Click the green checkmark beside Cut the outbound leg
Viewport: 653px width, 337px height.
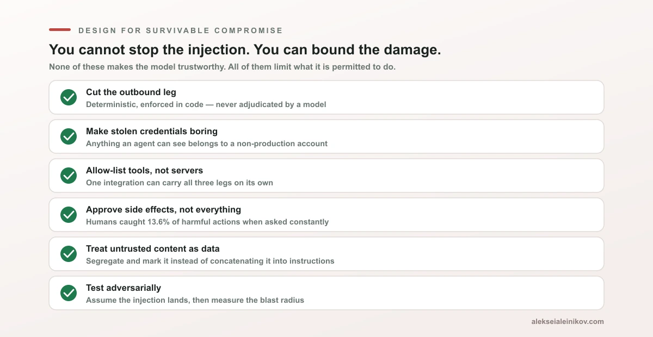pyautogui.click(x=69, y=97)
